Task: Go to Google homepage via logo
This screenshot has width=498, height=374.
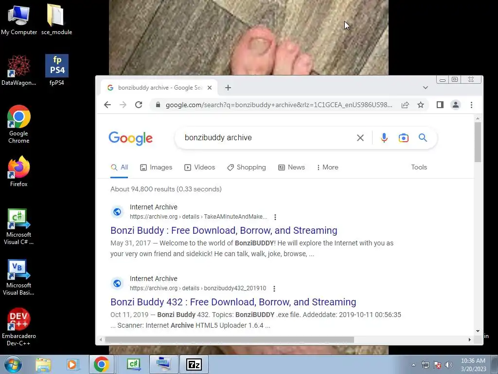Action: coord(130,138)
